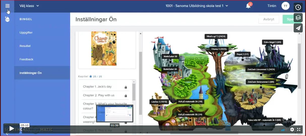
Task: Click the Bingel island logo icon in sidebar
Action: [7, 19]
